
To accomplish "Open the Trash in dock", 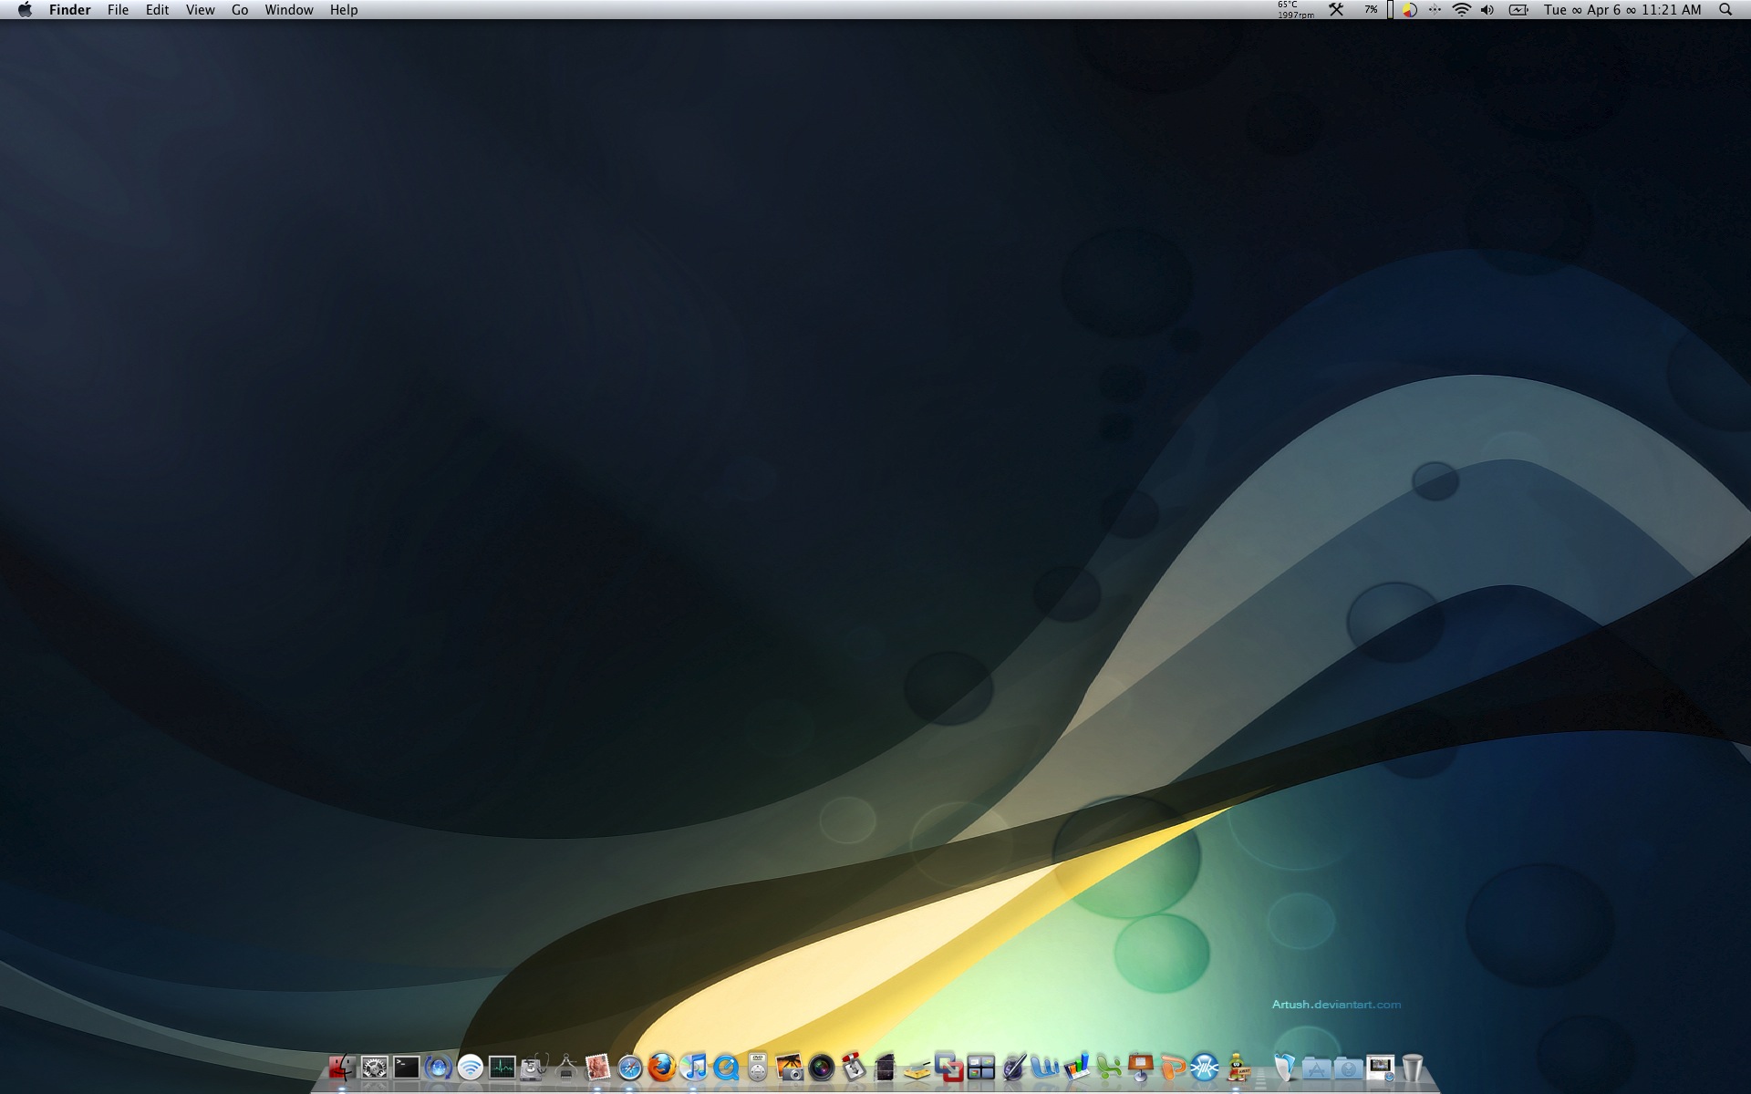I will [1413, 1068].
